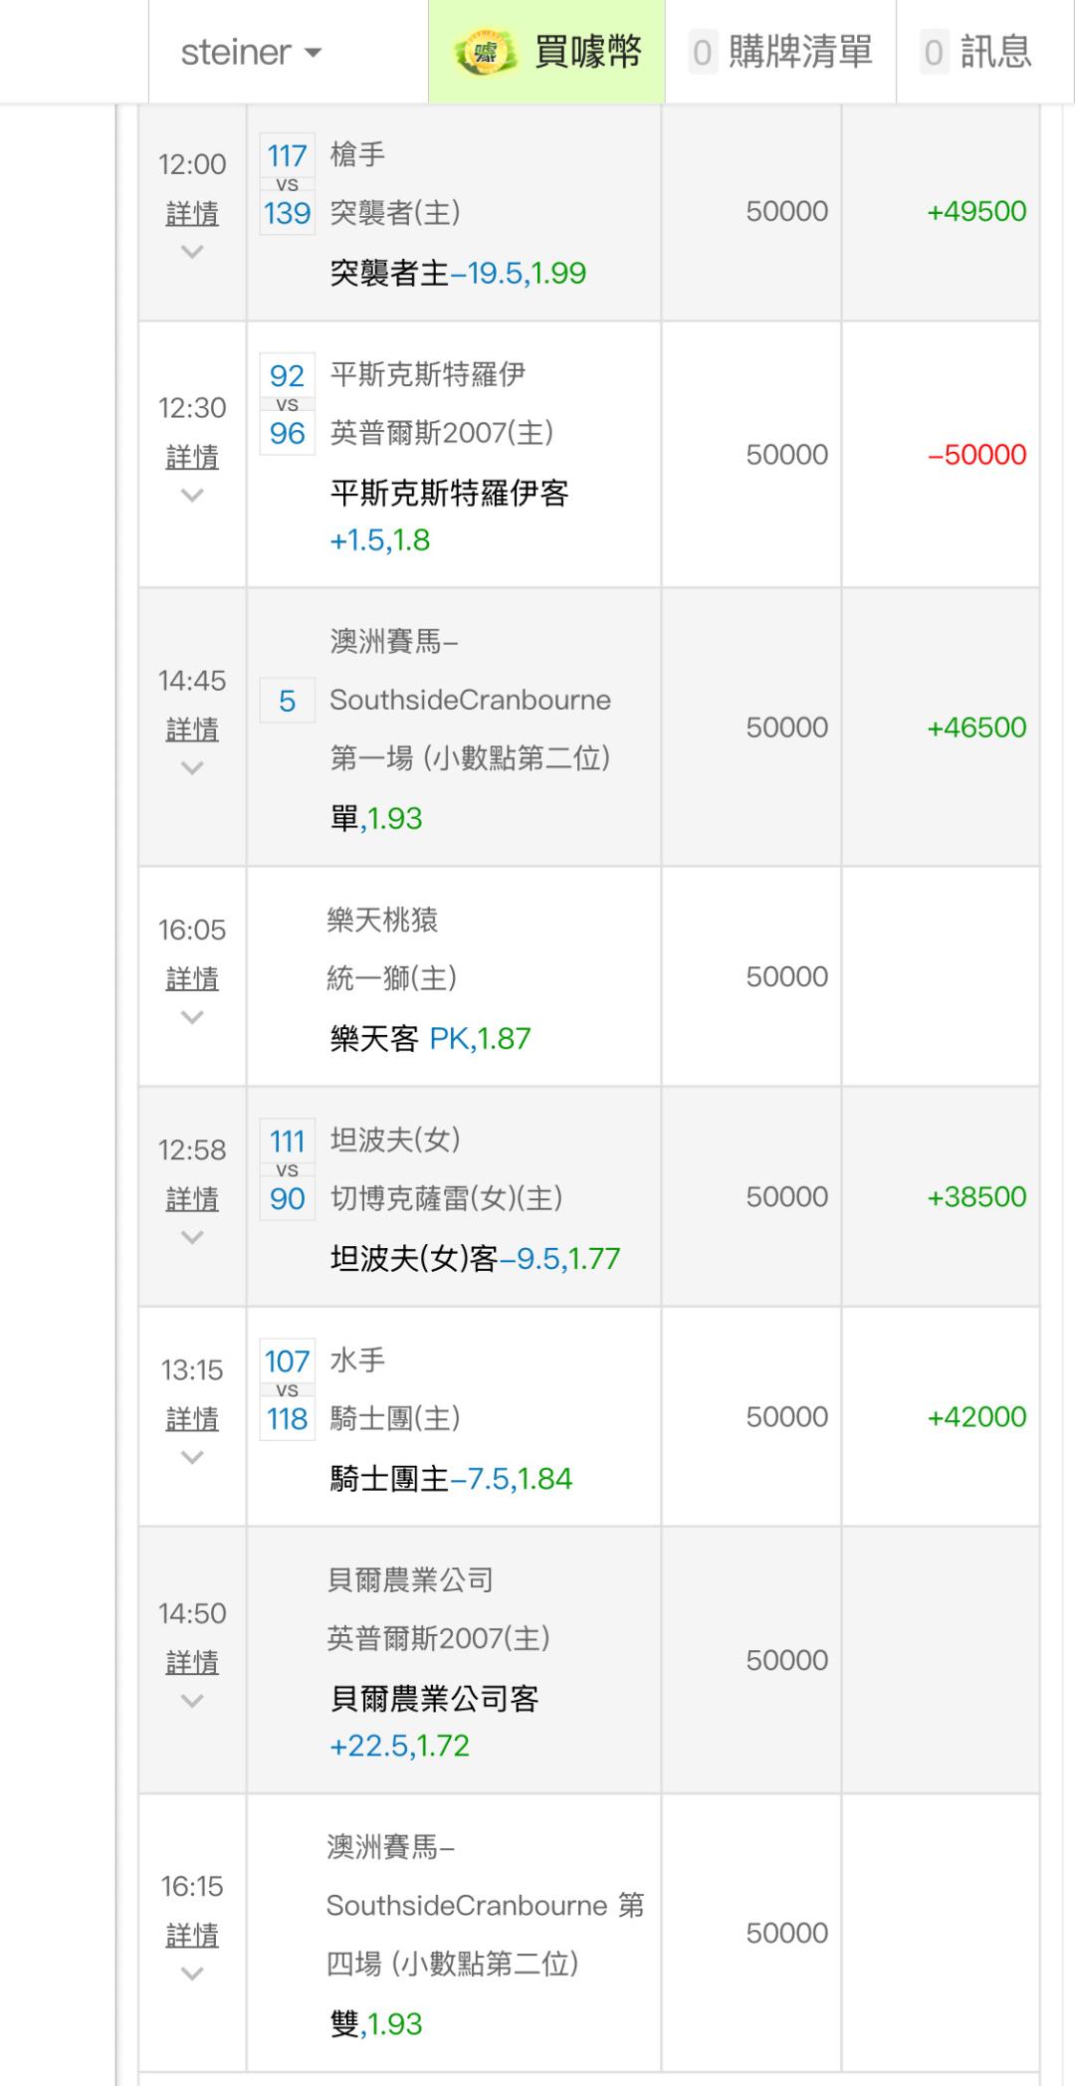The image size is (1075, 2086).
Task: Click the 突襲者主 -19.5 bet line
Action: pyautogui.click(x=458, y=273)
